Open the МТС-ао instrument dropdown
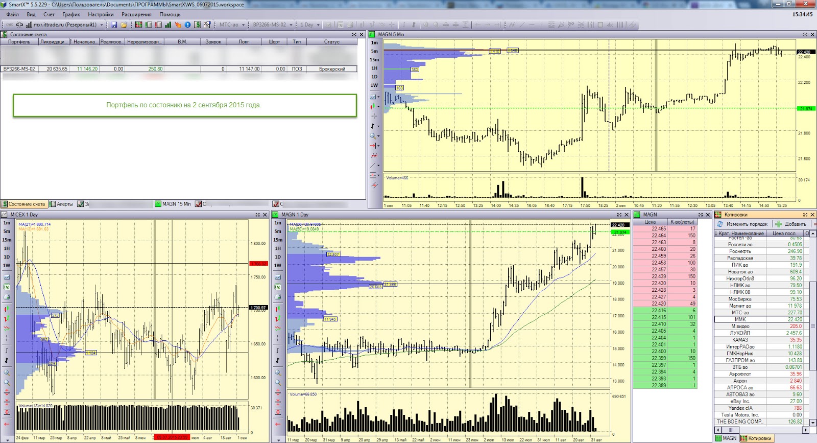The width and height of the screenshot is (817, 443). click(243, 25)
